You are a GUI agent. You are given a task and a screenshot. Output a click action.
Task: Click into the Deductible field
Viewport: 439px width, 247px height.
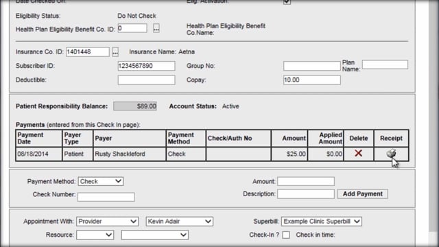click(146, 80)
